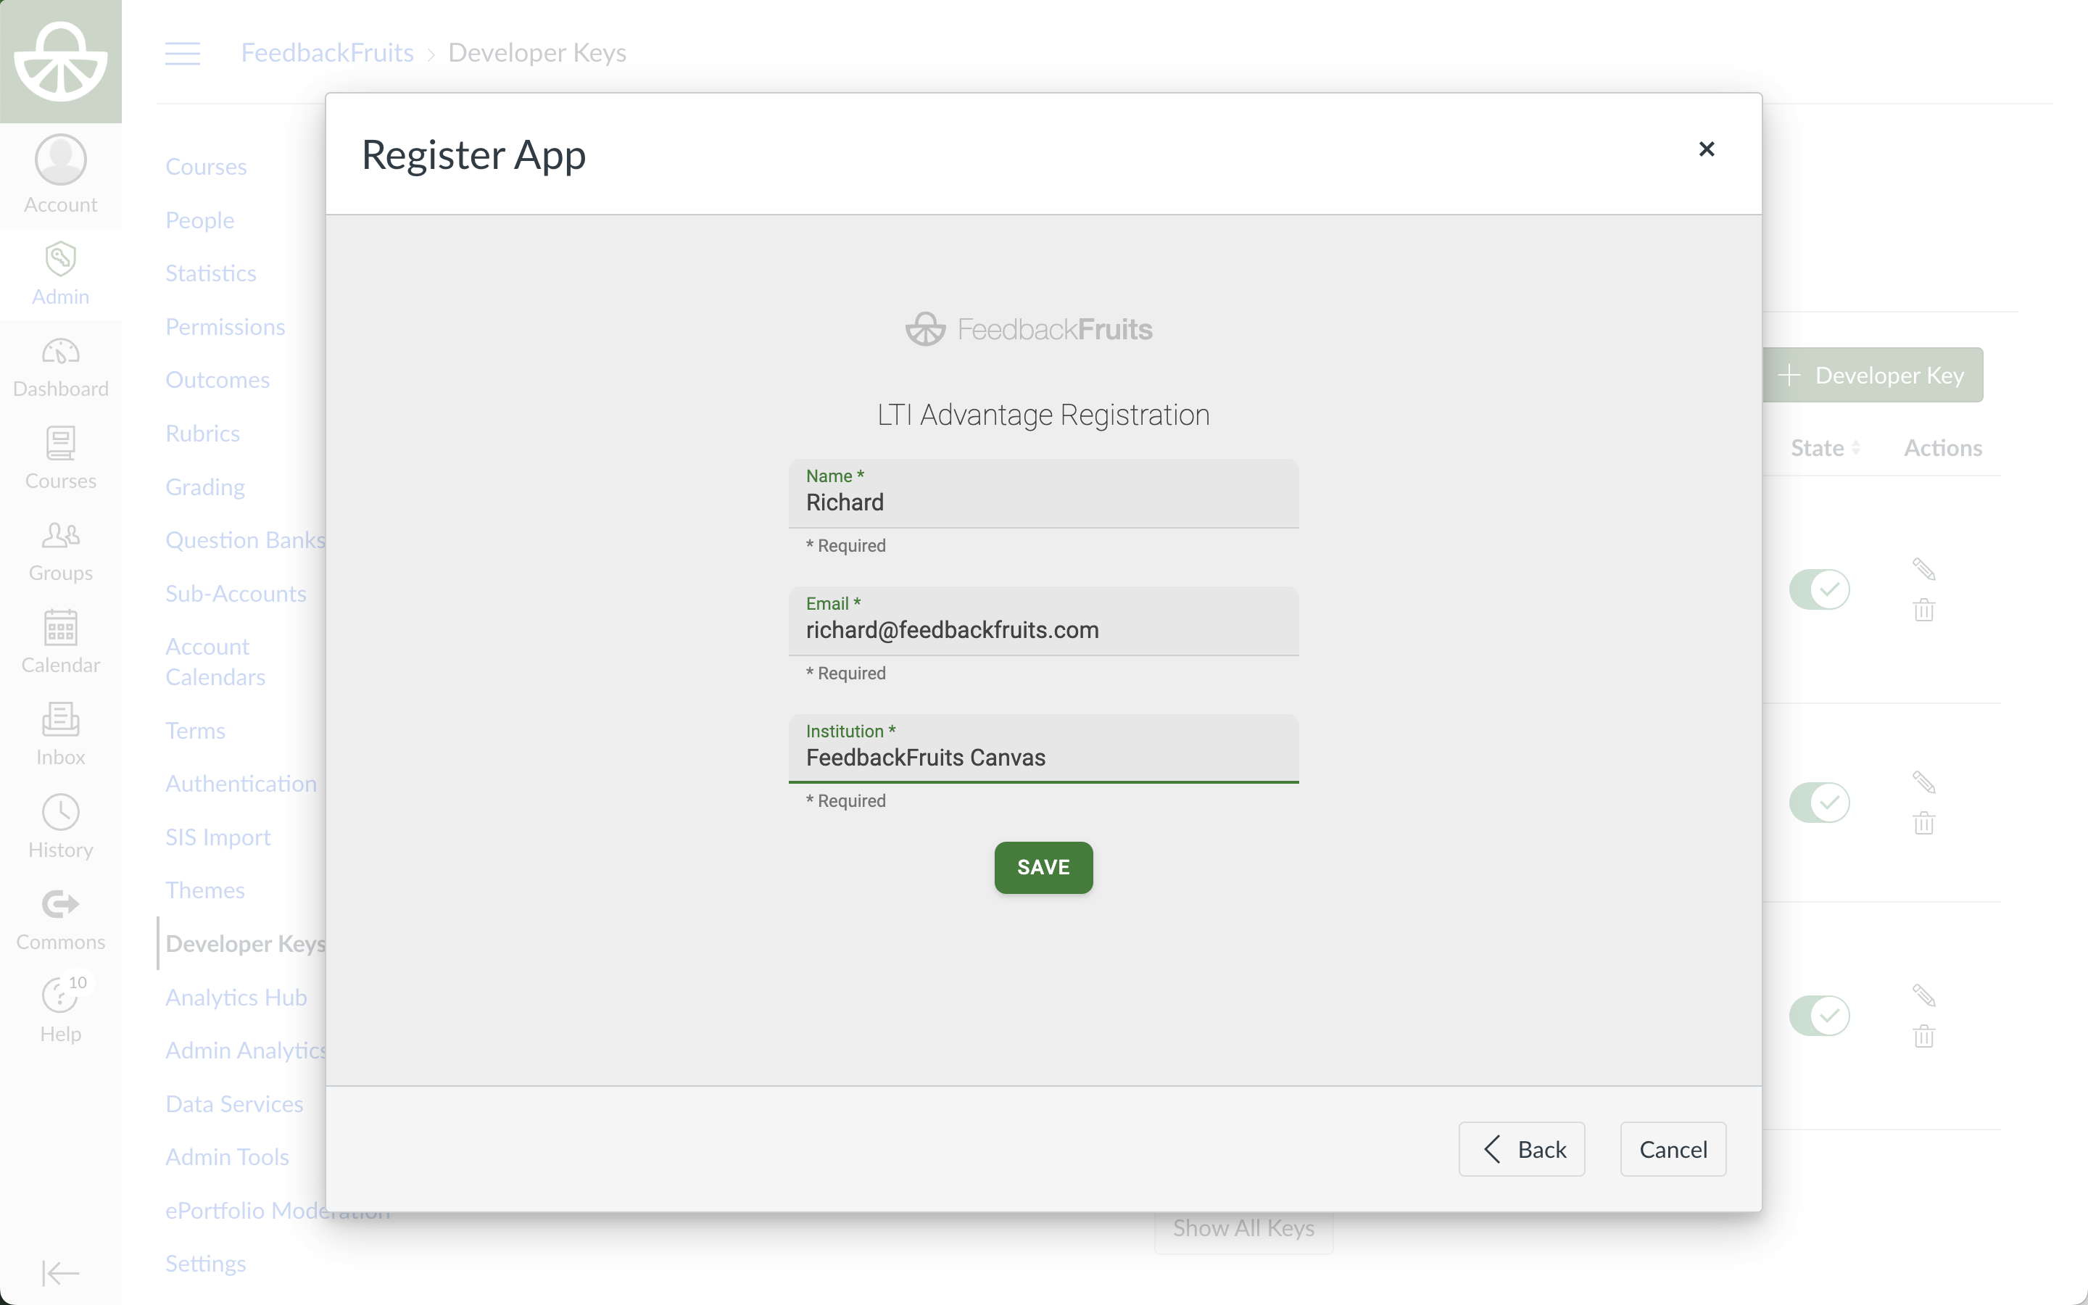Viewport: 2088px width, 1305px height.
Task: Click the pencil edit icon in first key row
Action: point(1923,569)
